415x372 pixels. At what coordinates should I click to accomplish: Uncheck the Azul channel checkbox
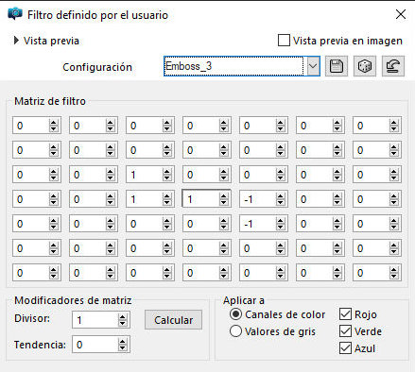345,348
